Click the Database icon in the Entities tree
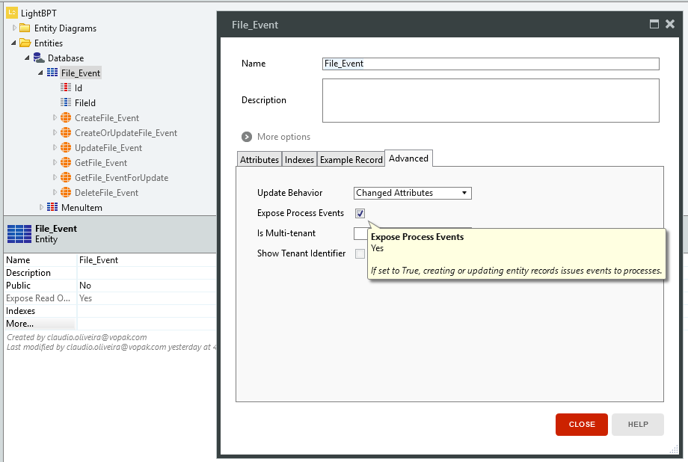This screenshot has width=688, height=462. (39, 58)
